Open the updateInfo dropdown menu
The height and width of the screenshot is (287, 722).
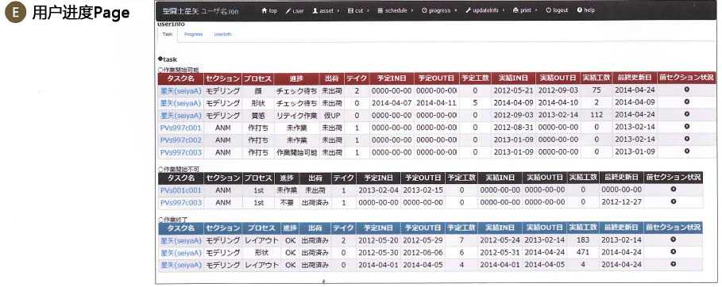(485, 10)
